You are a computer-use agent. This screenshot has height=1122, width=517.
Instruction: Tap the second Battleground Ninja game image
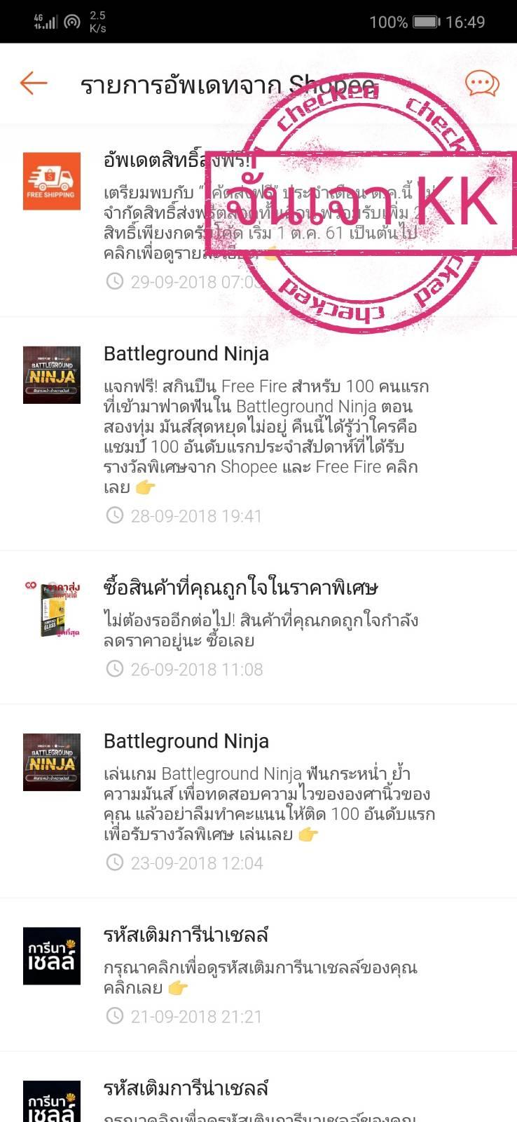pyautogui.click(x=52, y=762)
